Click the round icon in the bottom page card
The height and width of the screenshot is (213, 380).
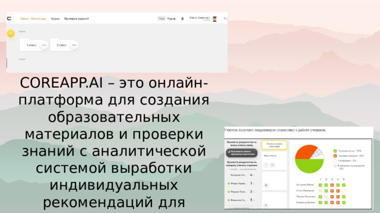[266, 205]
